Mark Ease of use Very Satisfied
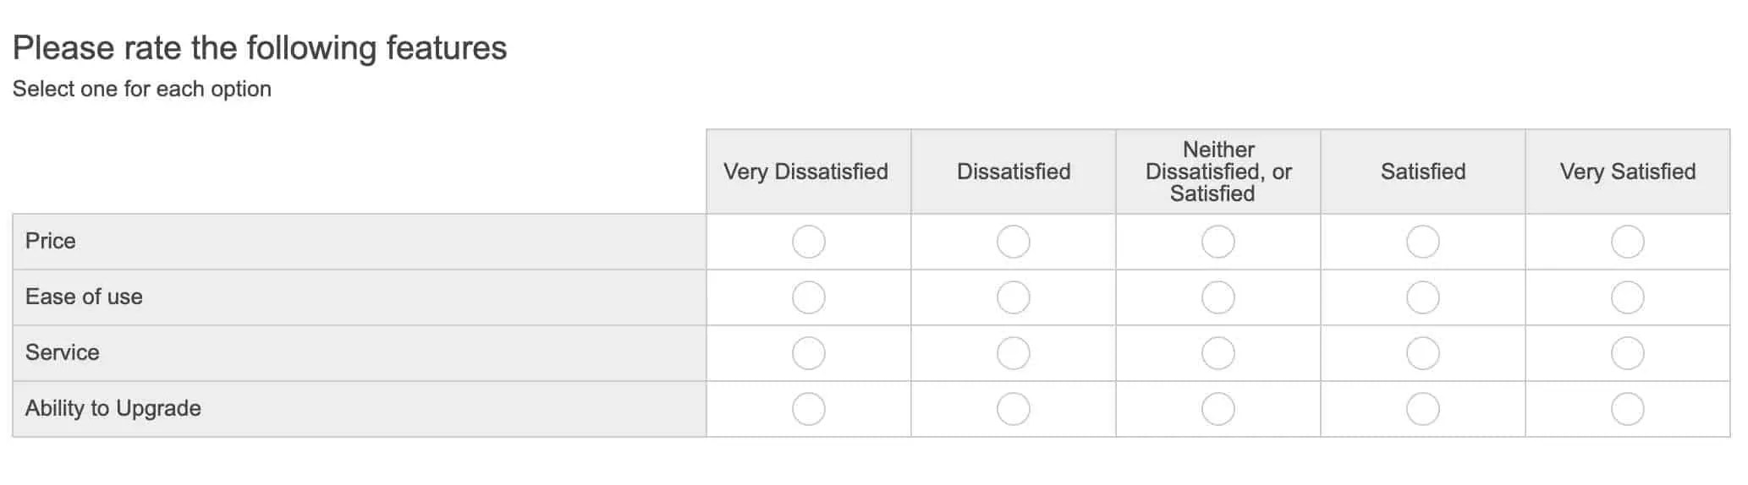The height and width of the screenshot is (485, 1748). pos(1627,297)
